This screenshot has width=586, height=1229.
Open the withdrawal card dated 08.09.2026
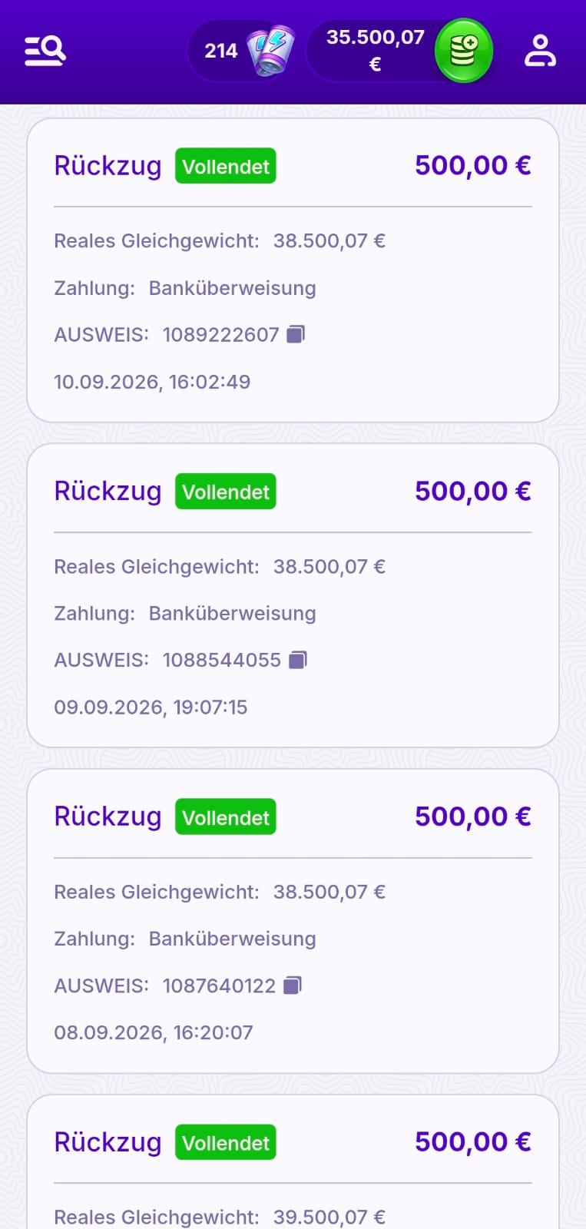(x=293, y=921)
